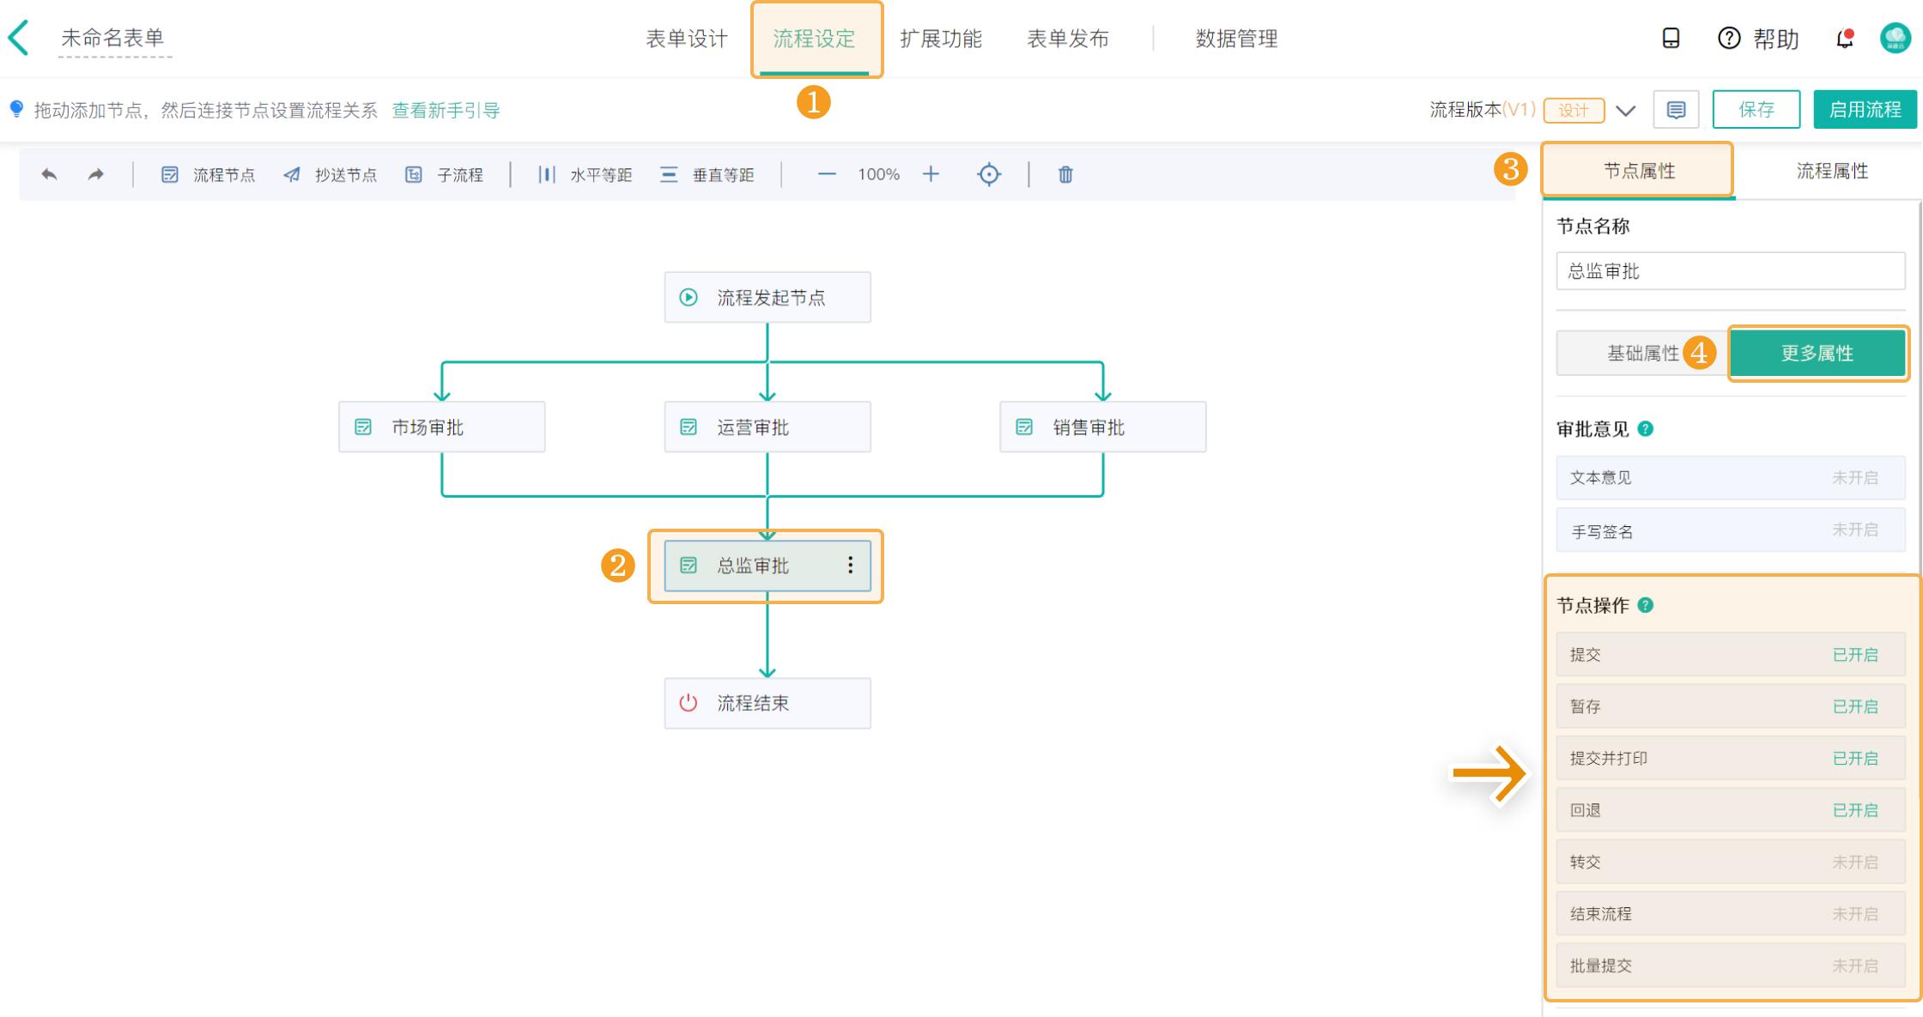1923x1017 pixels.
Task: Click the back arrow beside the form name
Action: coord(19,38)
